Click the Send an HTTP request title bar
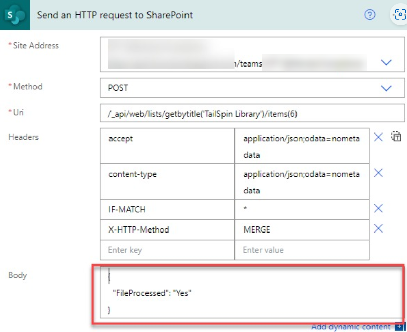The height and width of the screenshot is (332, 407). 114,15
